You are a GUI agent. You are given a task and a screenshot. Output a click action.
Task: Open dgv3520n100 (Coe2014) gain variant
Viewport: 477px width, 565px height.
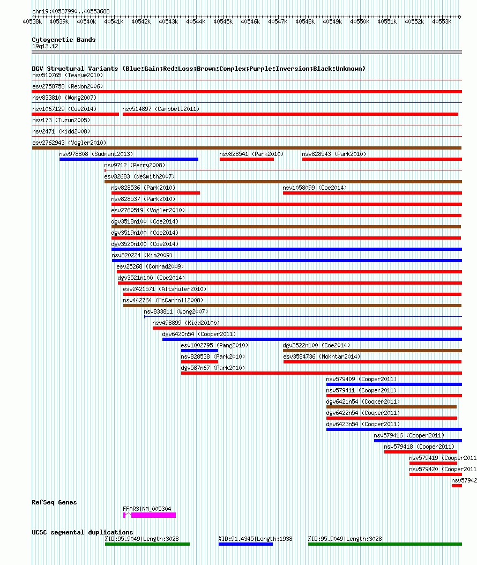click(286, 249)
